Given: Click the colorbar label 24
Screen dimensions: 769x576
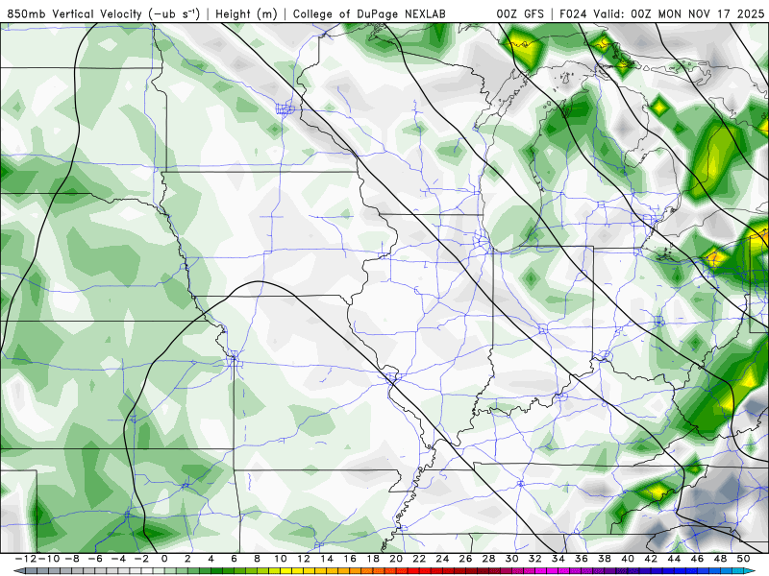Looking at the screenshot, I should tap(442, 559).
